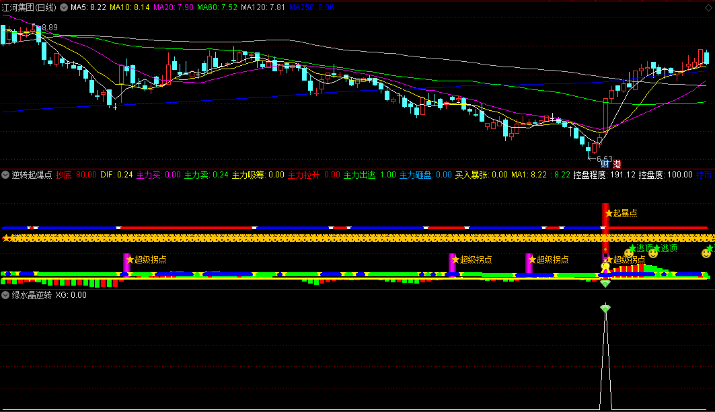715x412 pixels.
Task: Click the 控盘程度: 191.12 value
Action: (x=604, y=175)
